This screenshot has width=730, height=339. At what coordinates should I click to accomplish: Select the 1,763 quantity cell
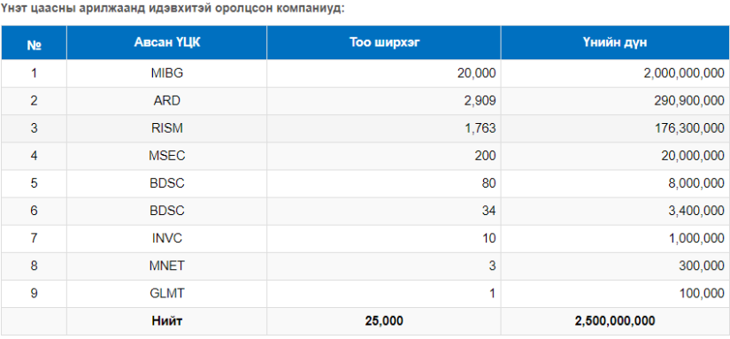point(384,128)
